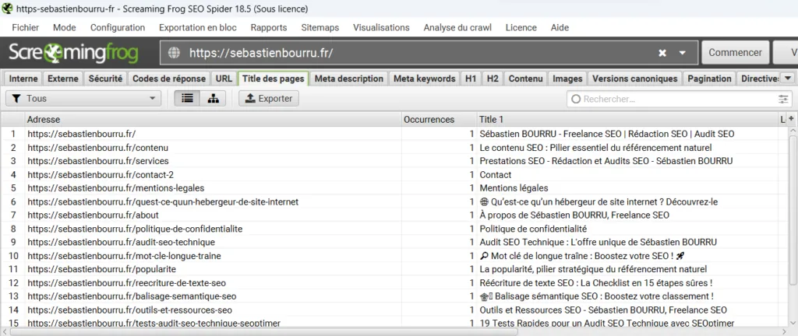Sort by the Adresse column header
The image size is (798, 336).
[x=214, y=119]
